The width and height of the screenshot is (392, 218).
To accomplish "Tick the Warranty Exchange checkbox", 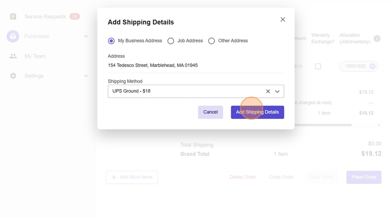I will (318, 66).
